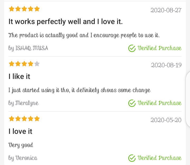Click the review date 2020-08-19
This screenshot has height=165, width=190.
166,65
